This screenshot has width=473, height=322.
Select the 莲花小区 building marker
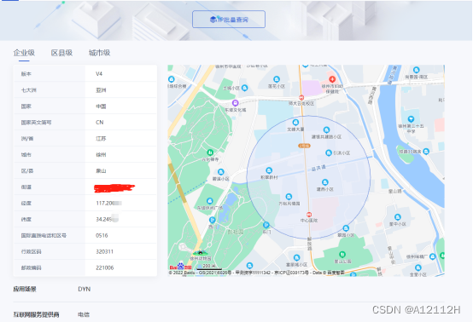[277, 79]
